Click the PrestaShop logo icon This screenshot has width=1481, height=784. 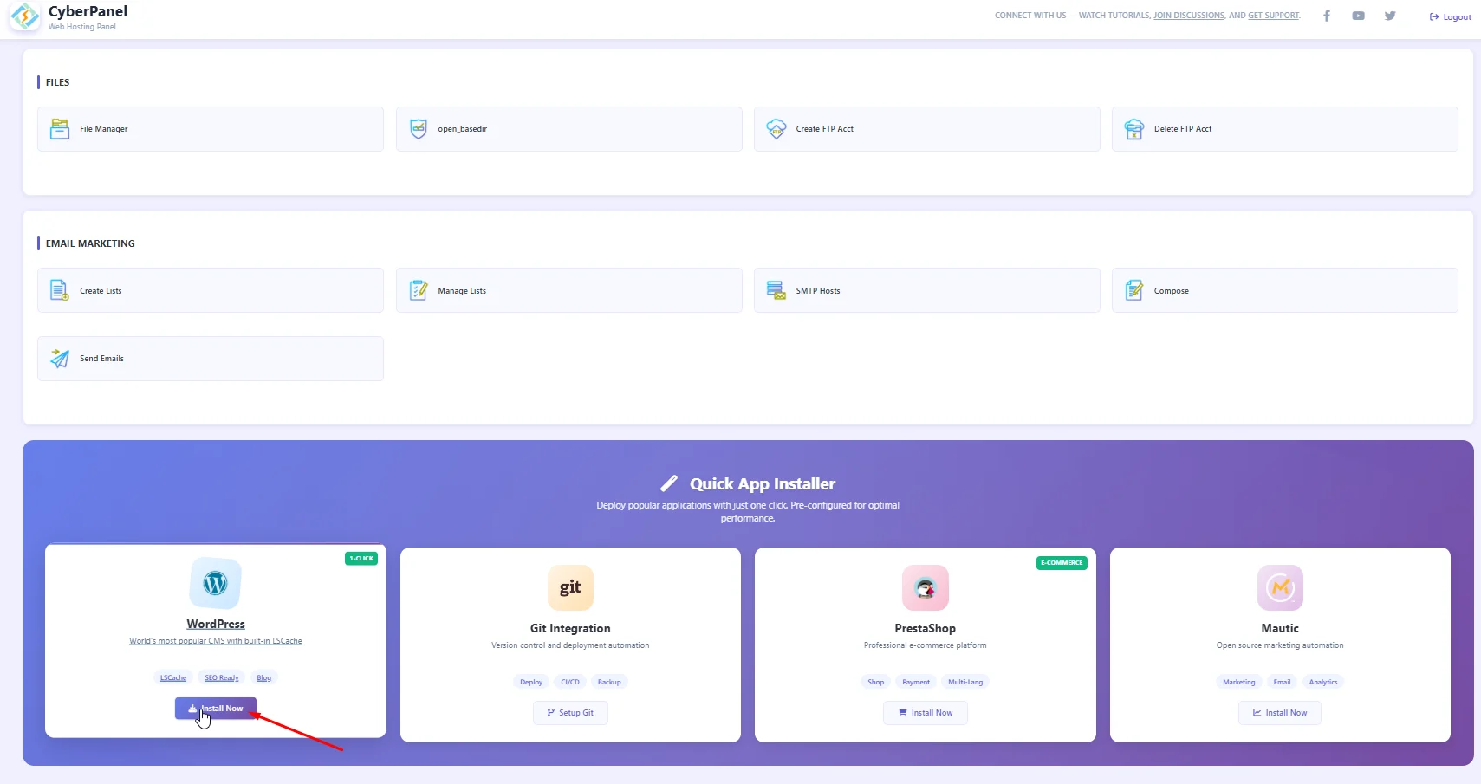click(x=926, y=587)
